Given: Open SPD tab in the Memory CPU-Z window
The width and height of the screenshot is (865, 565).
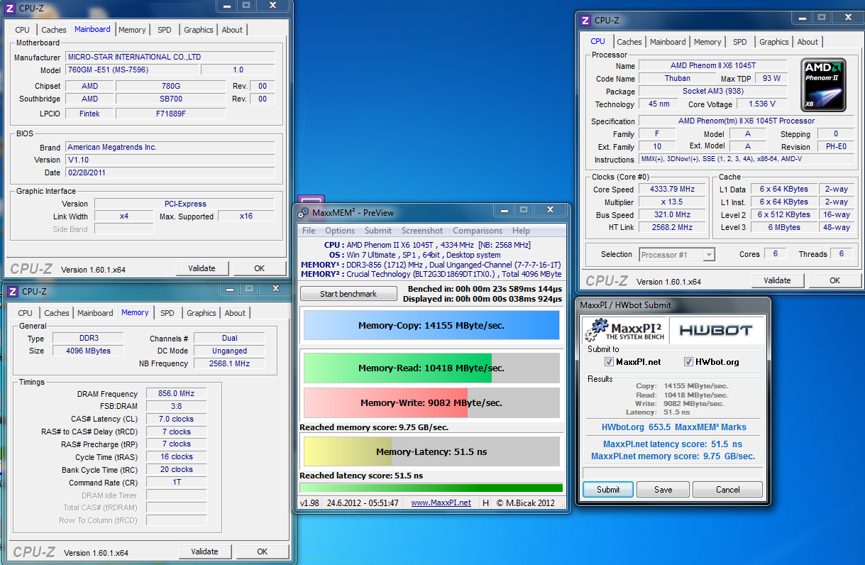Looking at the screenshot, I should [x=167, y=313].
